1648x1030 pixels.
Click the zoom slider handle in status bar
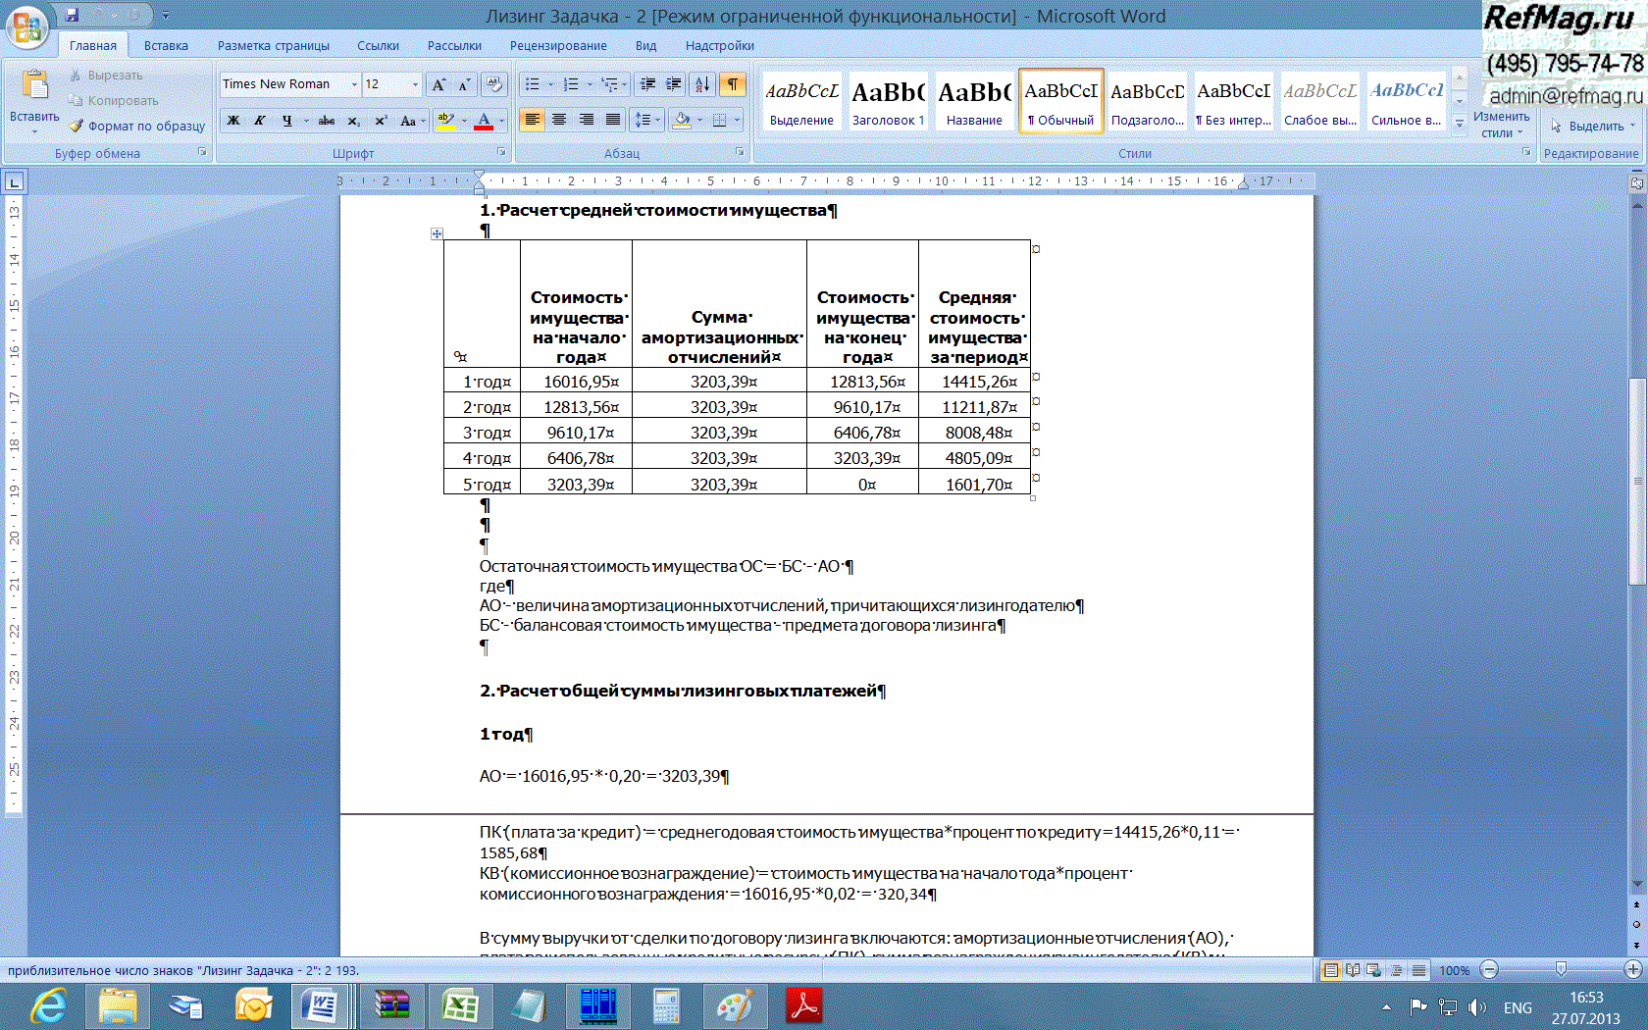click(x=1561, y=969)
